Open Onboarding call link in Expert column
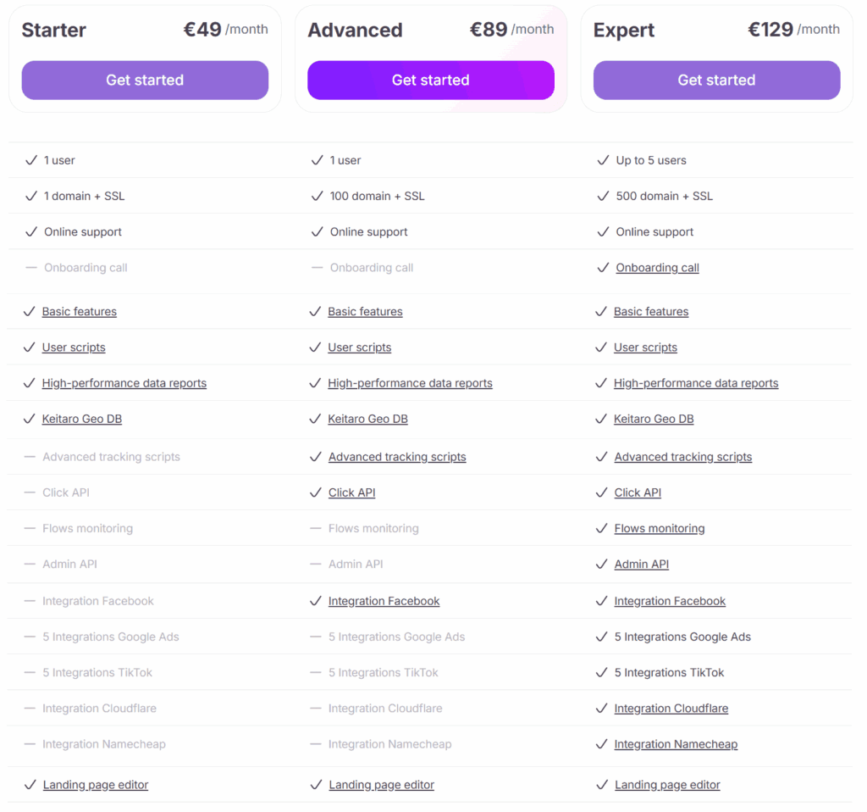867x812 pixels. point(657,268)
